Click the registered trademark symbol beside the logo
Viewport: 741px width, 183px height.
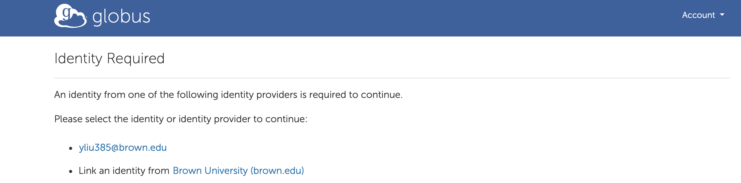point(86,17)
